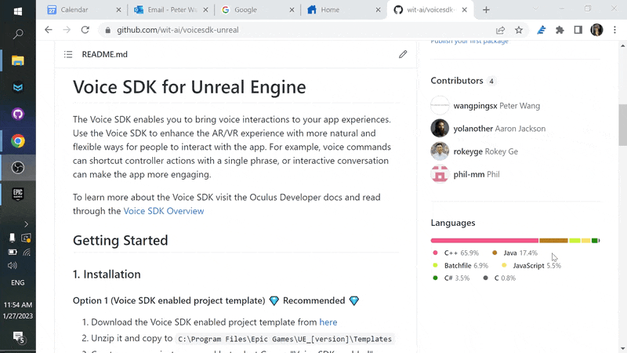Screen dimensions: 627x353
Task: Open volume control in system tray
Action: (x=13, y=265)
